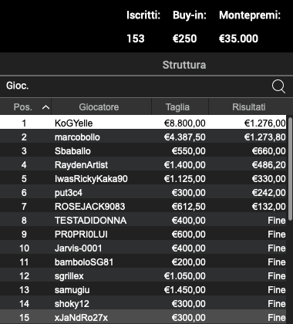The width and height of the screenshot is (293, 324).
Task: Select the samugiu row
Action: 143,290
